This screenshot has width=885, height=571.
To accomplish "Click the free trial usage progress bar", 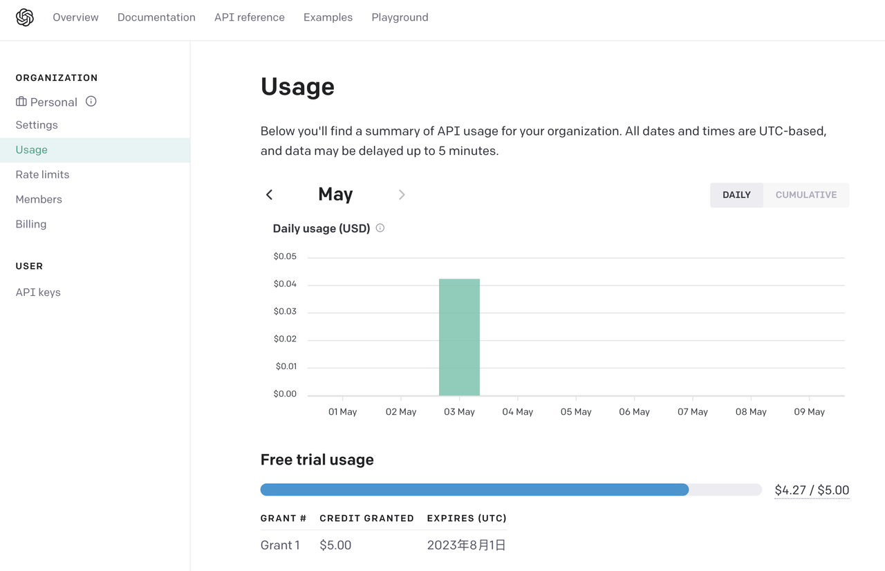I will pos(510,489).
